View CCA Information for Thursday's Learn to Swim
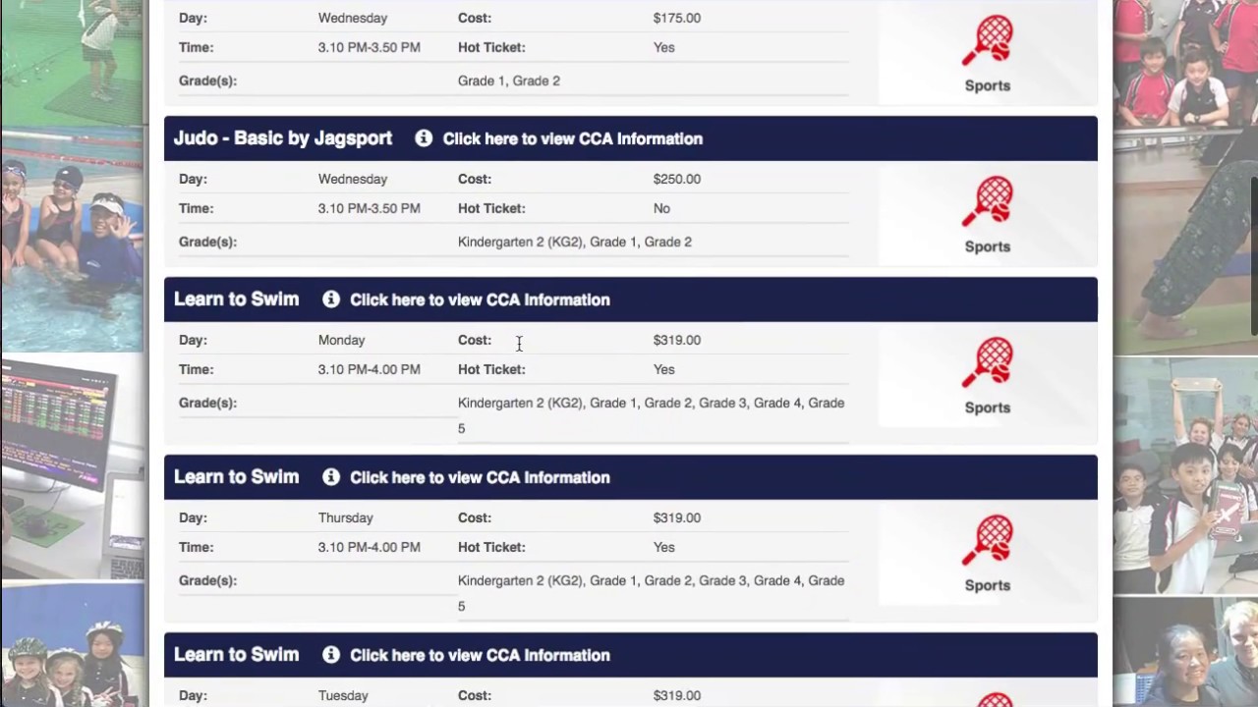The height and width of the screenshot is (707, 1258). click(x=480, y=477)
